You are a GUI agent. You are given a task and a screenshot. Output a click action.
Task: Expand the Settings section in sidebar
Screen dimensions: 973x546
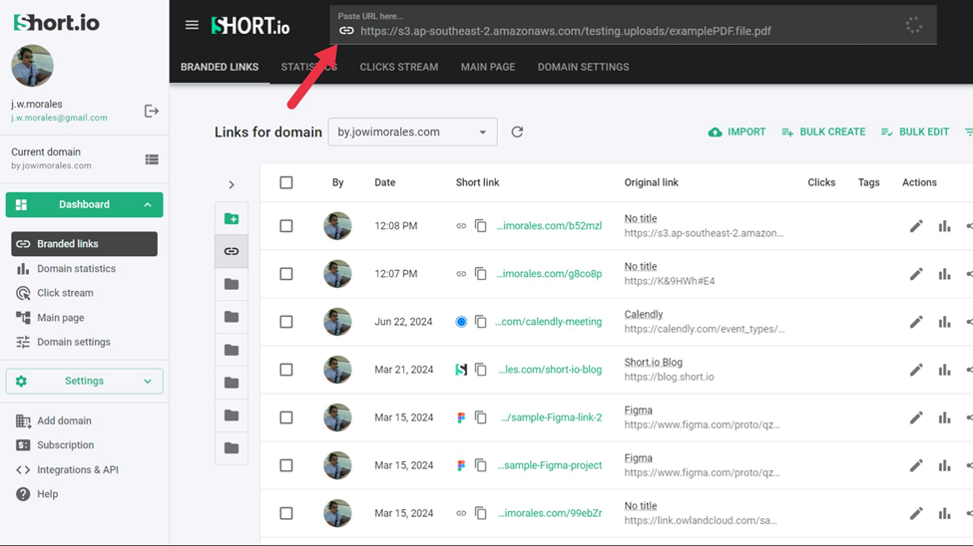[85, 382]
